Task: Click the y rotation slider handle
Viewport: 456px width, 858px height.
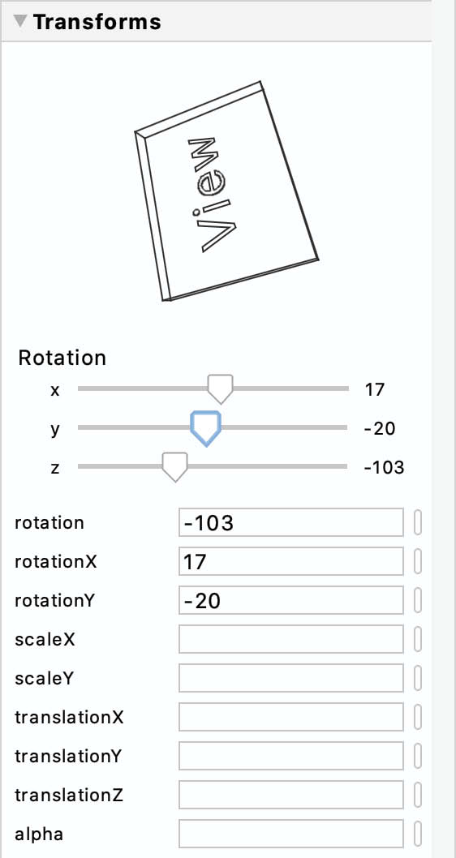Action: coord(206,428)
